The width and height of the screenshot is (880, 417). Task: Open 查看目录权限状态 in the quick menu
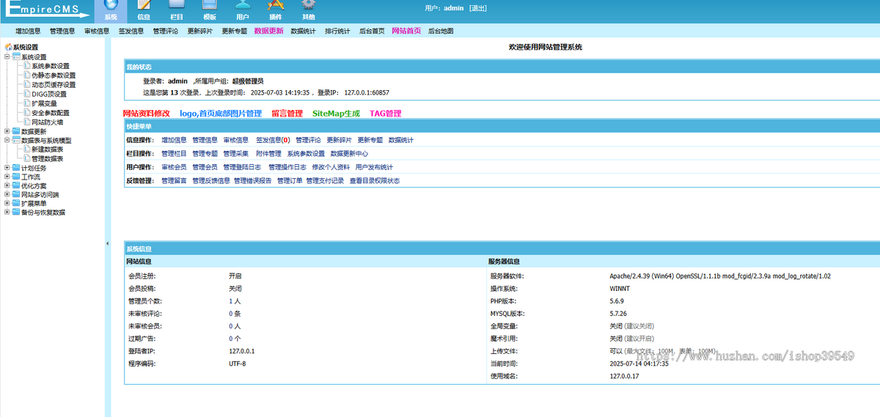coord(375,180)
